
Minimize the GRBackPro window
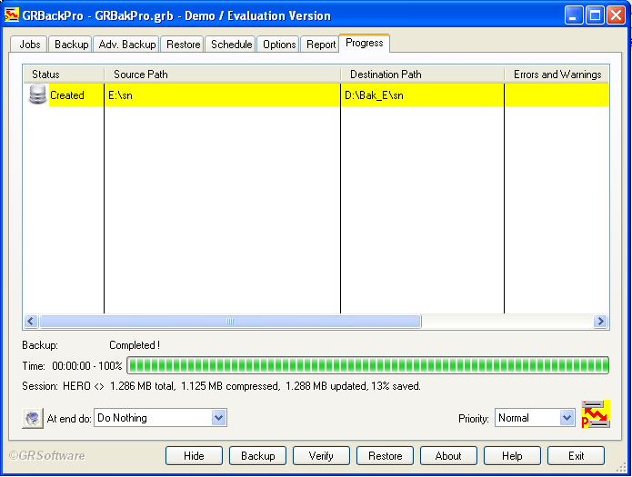tap(573, 15)
